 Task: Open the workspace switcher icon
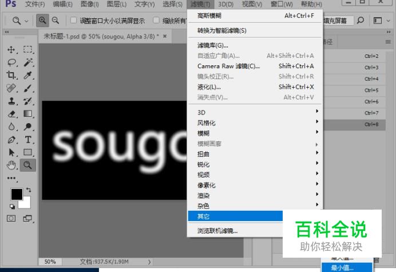coord(378,21)
